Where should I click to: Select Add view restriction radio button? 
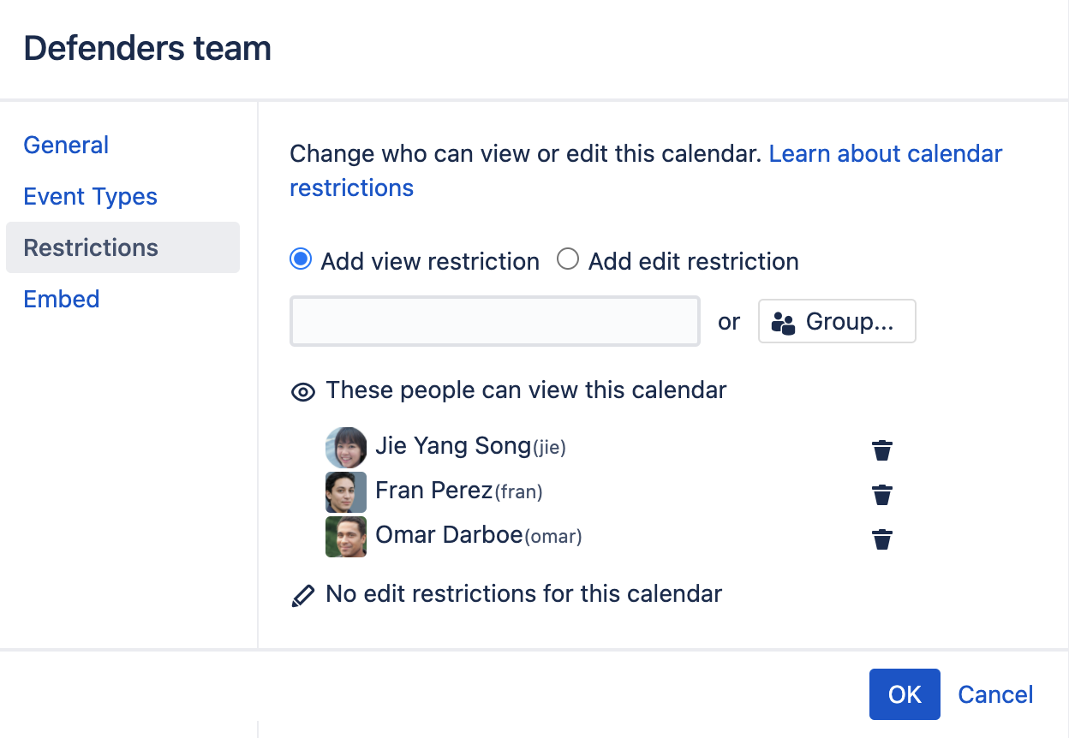tap(301, 259)
